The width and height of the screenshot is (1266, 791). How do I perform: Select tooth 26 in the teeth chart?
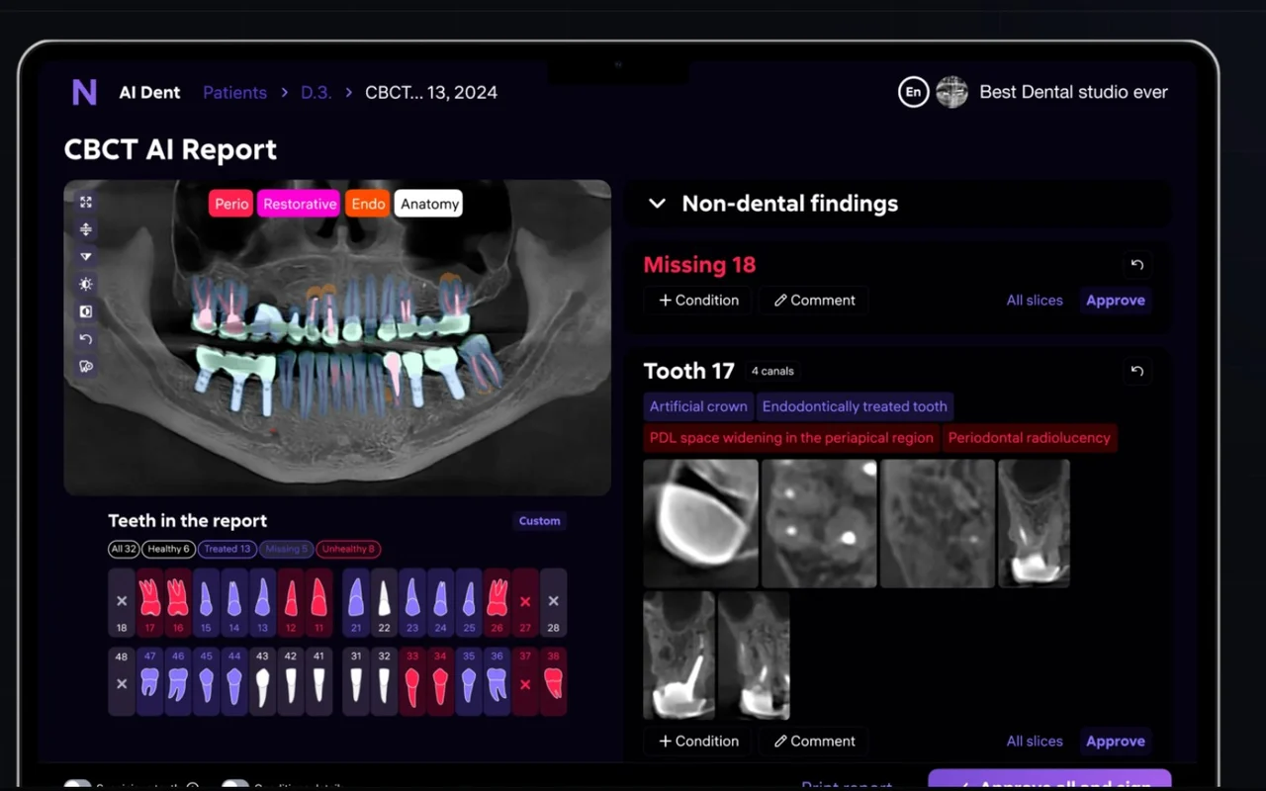click(497, 602)
